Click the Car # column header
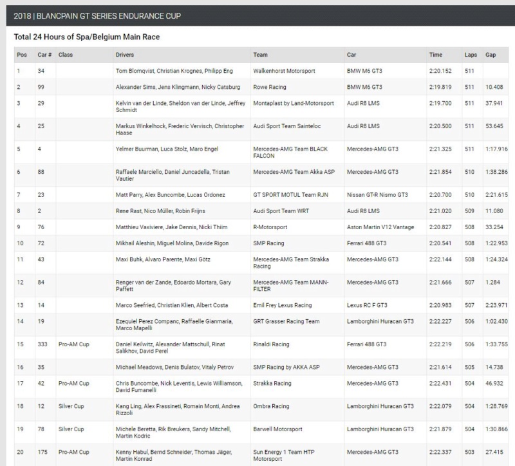515x466 pixels. [44, 55]
